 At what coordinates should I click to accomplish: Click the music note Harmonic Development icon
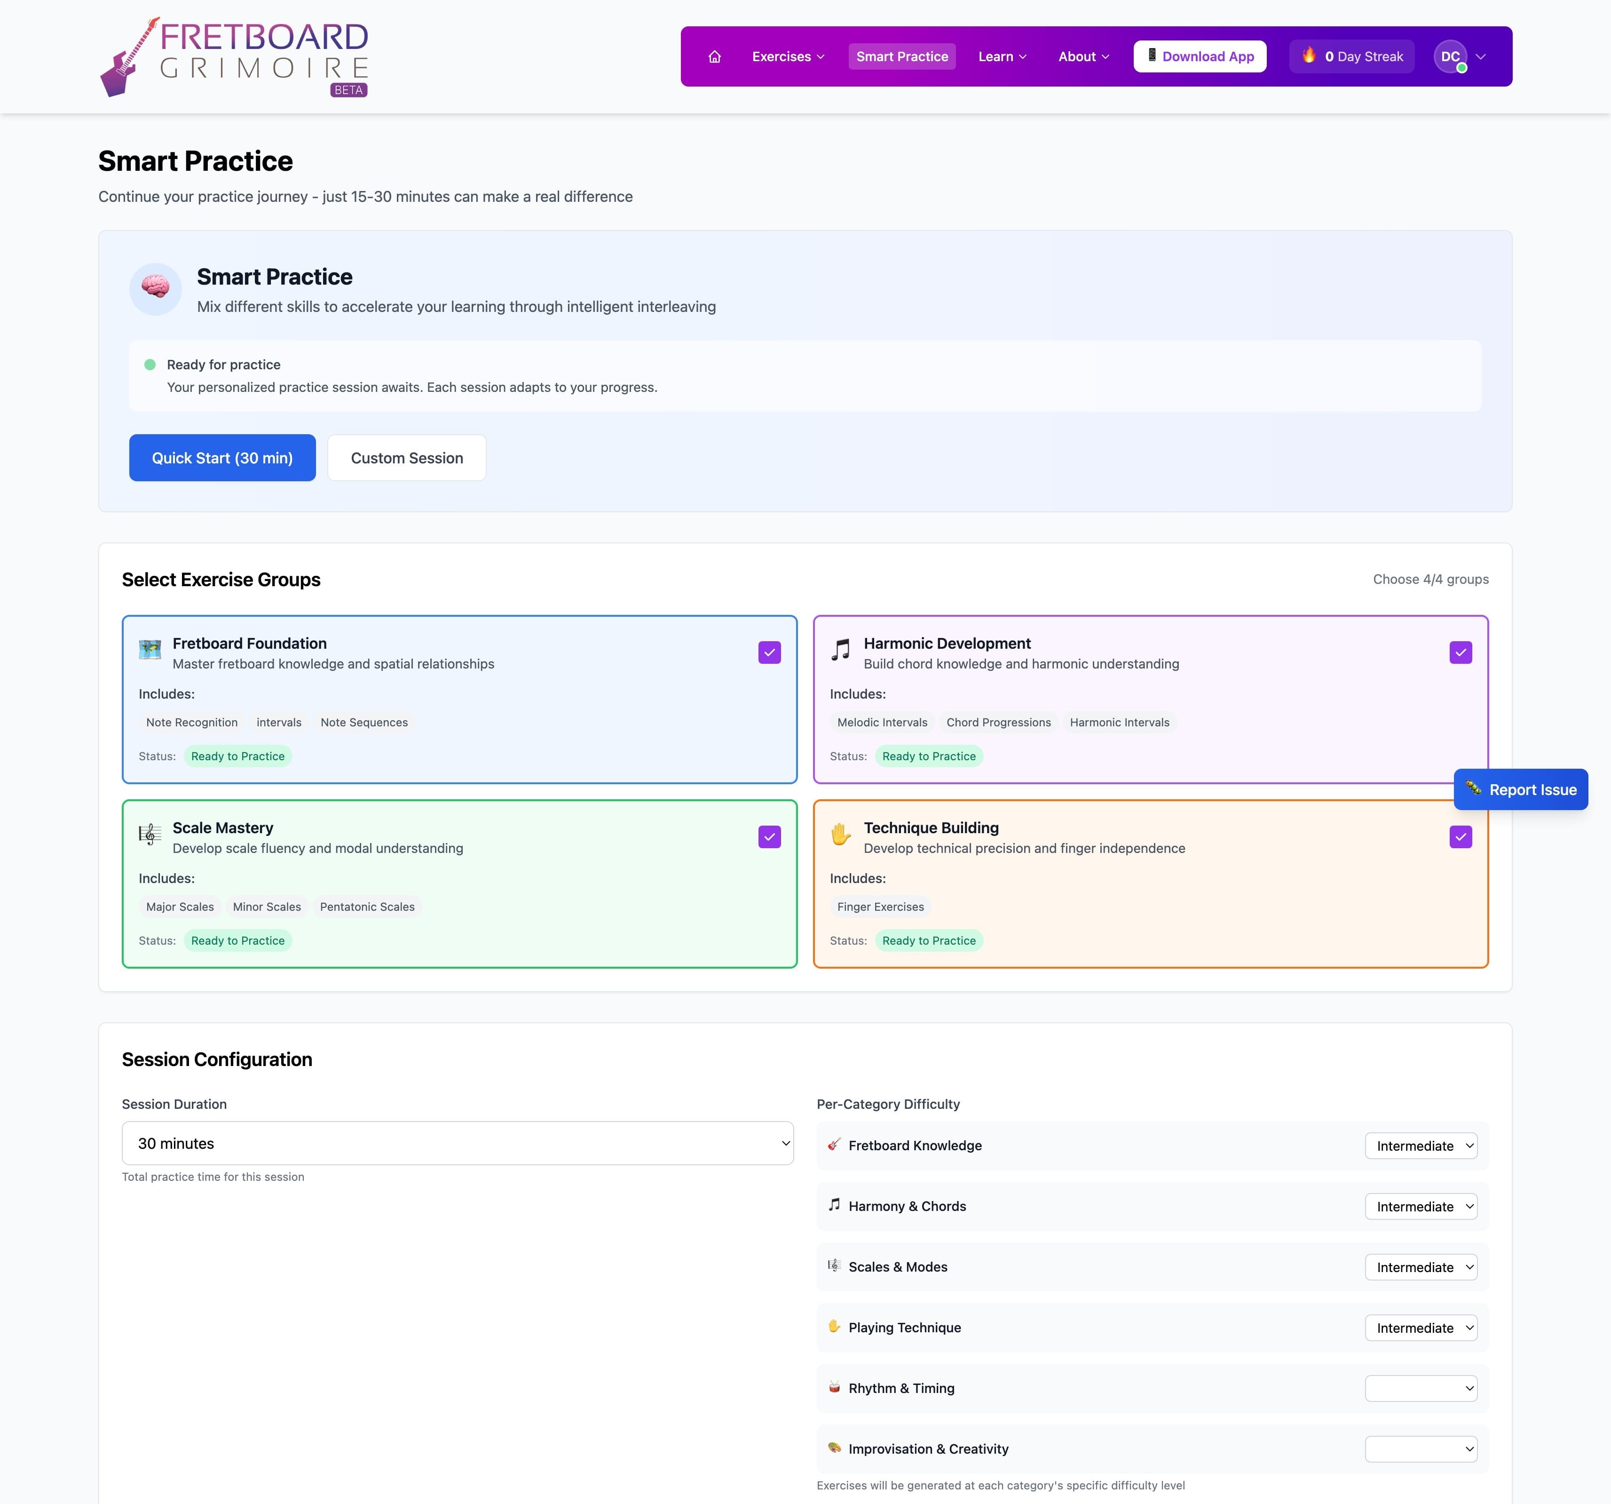pyautogui.click(x=840, y=649)
